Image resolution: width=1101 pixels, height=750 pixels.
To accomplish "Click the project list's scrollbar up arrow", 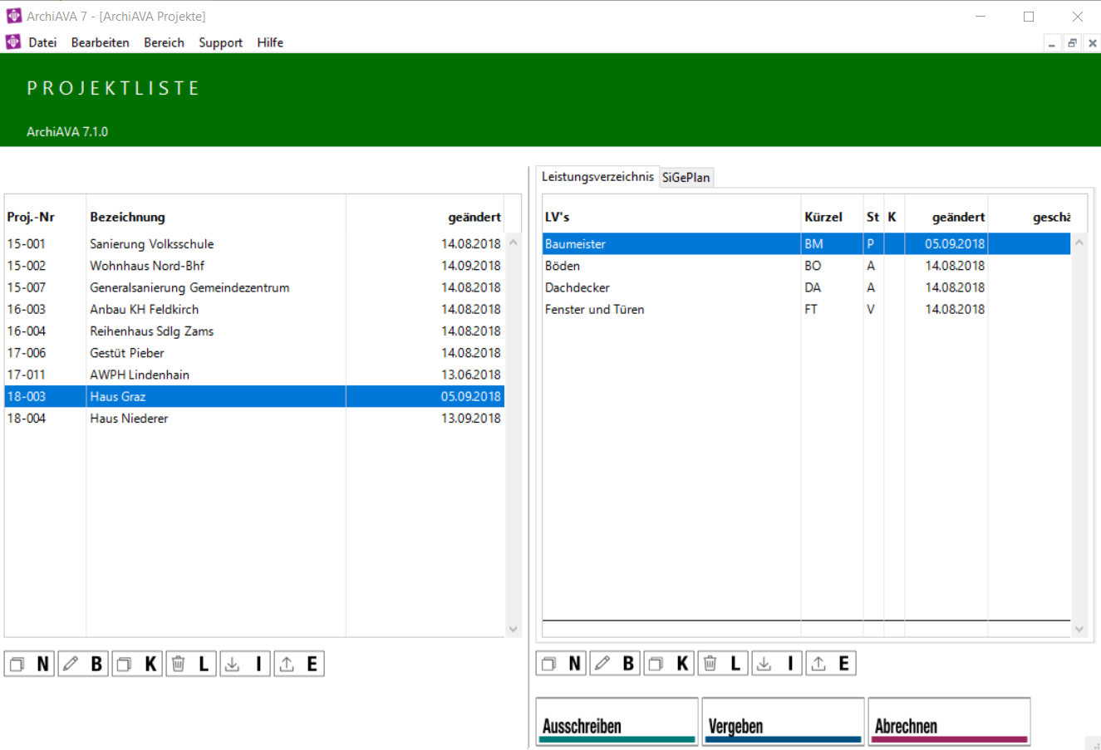I will (513, 243).
